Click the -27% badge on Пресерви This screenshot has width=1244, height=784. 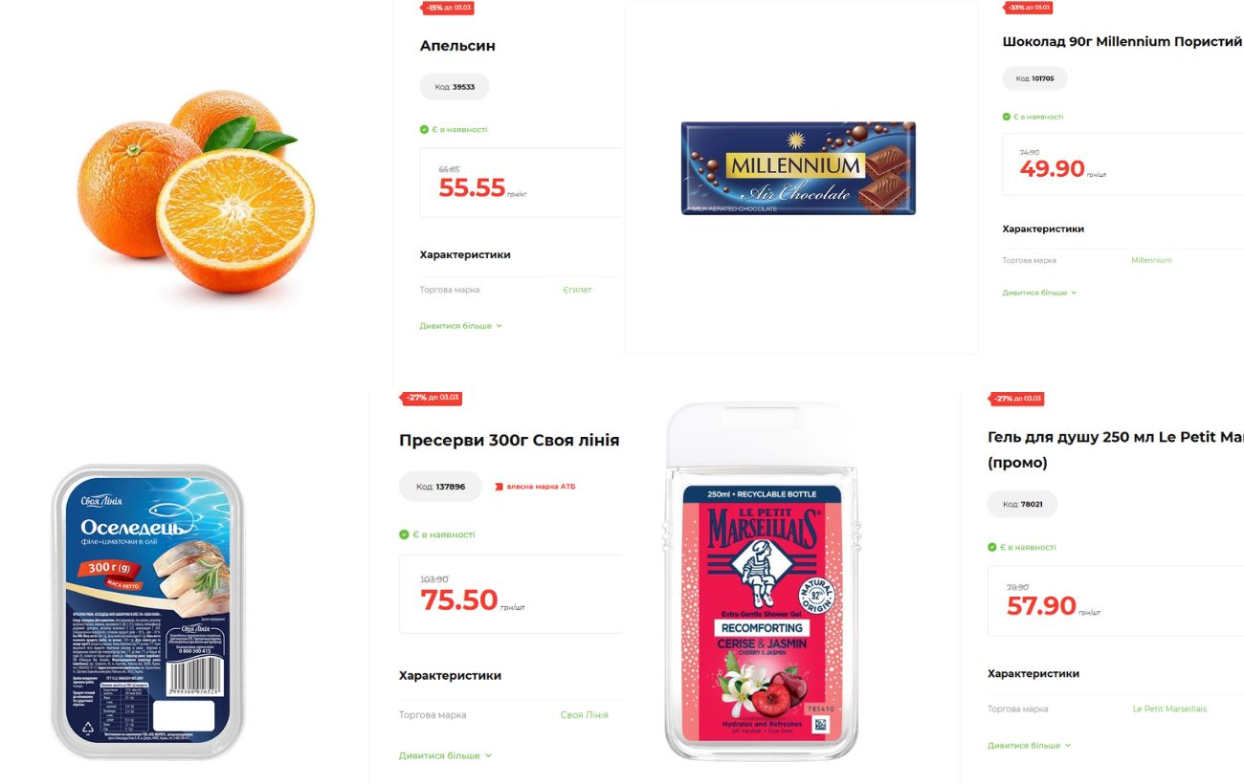(x=432, y=398)
